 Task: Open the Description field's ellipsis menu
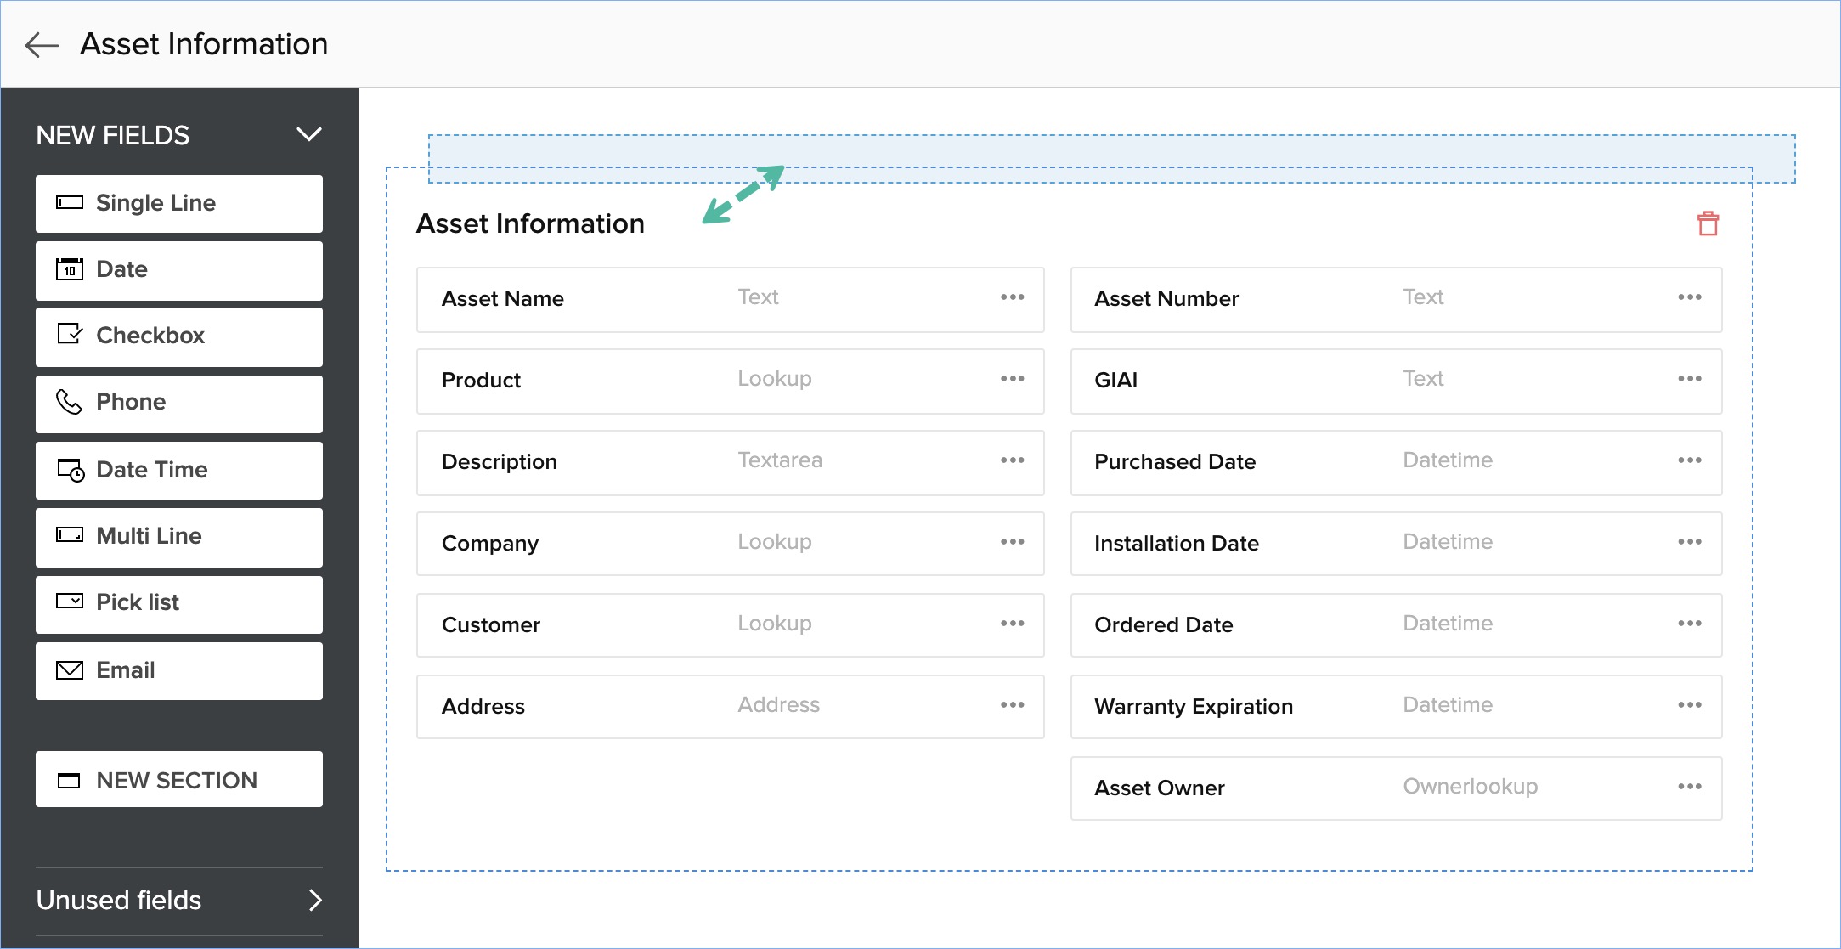[1012, 460]
